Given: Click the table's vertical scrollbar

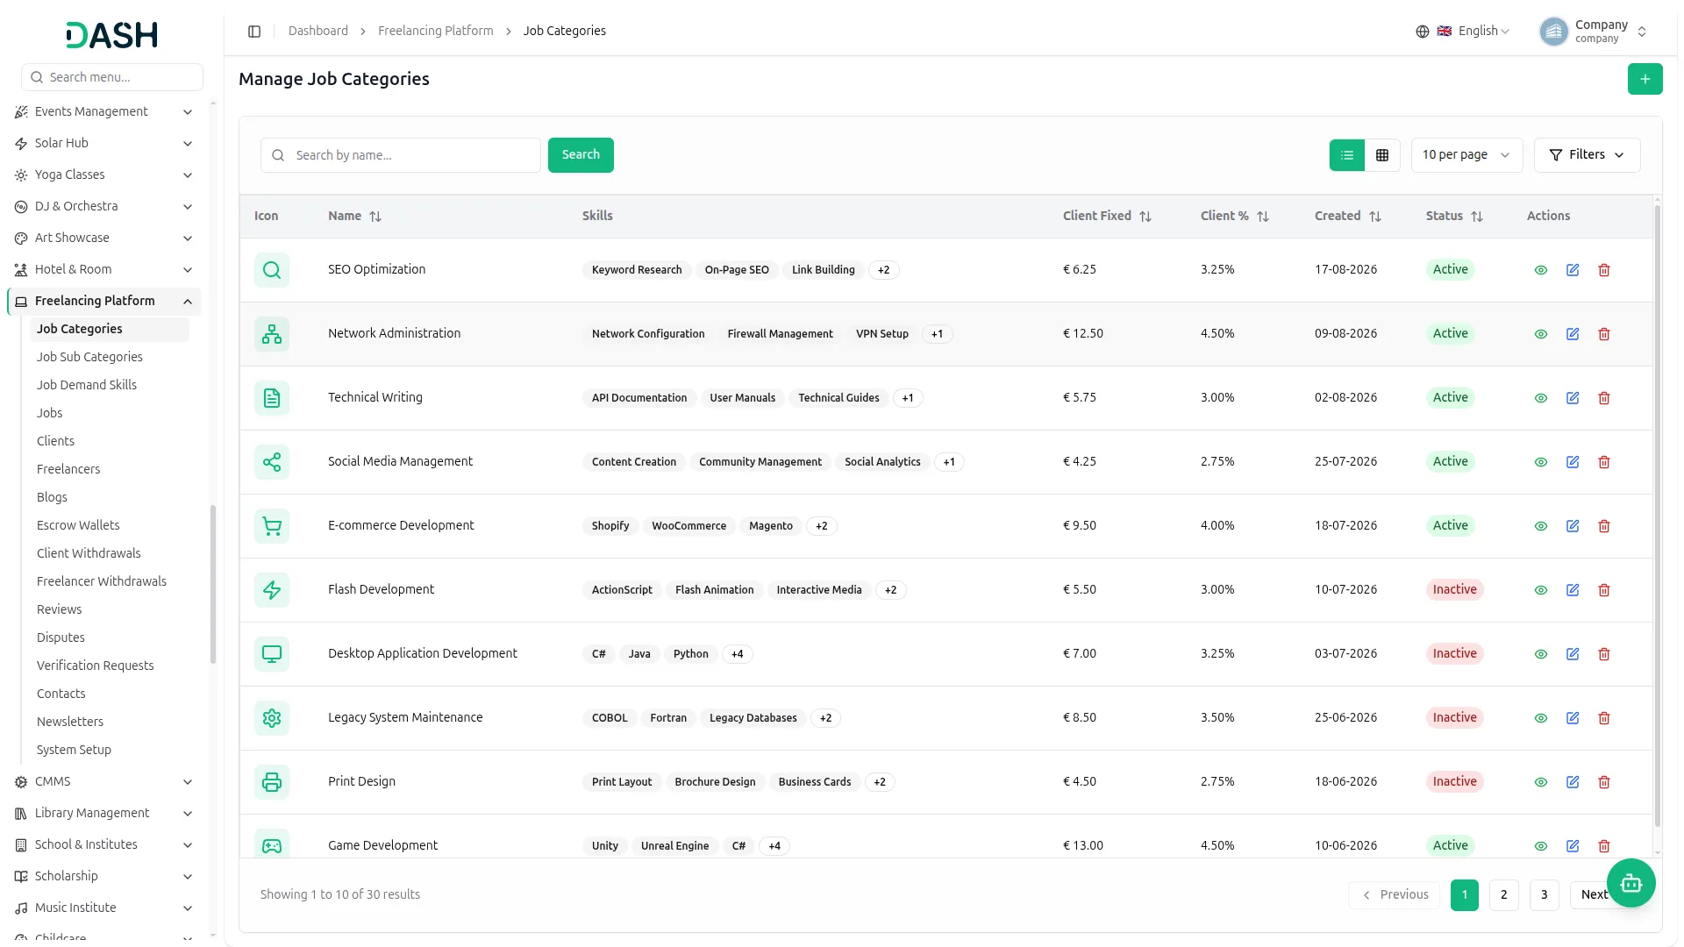Looking at the screenshot, I should coord(1657,517).
